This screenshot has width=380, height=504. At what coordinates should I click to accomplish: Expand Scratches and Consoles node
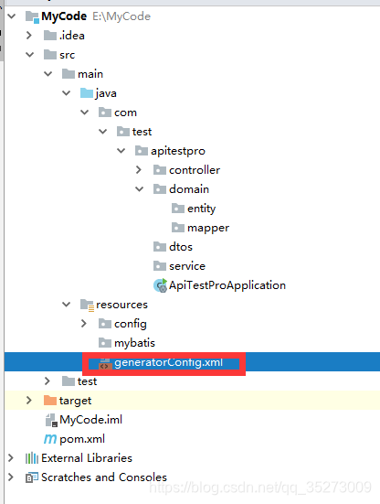[x=11, y=477]
